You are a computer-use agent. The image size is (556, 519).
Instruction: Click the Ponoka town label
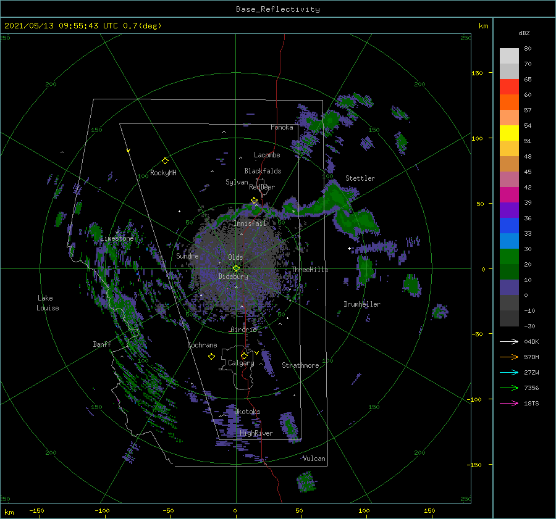[x=282, y=127]
